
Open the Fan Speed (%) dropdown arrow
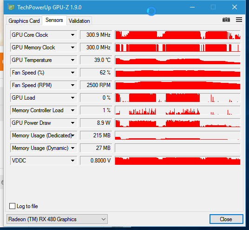click(x=73, y=73)
